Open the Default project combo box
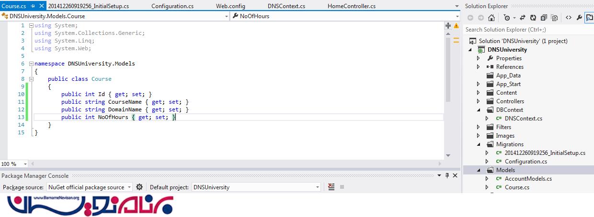 [256, 187]
